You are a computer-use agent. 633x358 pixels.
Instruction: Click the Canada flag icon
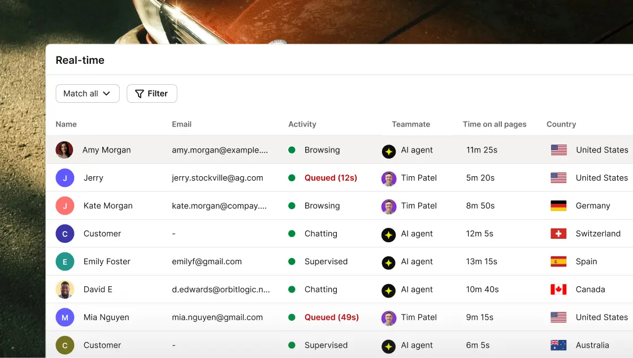558,290
